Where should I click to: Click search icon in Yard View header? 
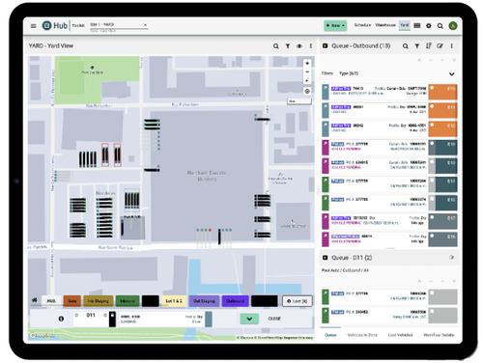click(x=276, y=46)
